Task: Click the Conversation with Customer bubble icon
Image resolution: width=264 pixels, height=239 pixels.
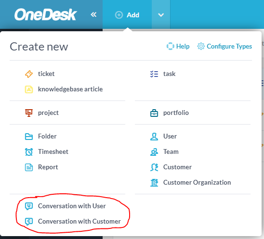Action: pyautogui.click(x=29, y=222)
